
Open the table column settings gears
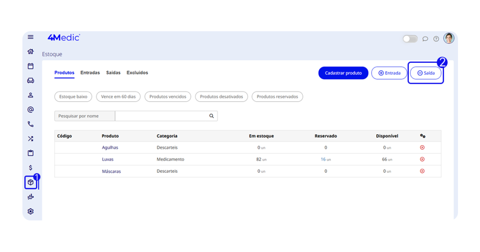click(x=422, y=136)
